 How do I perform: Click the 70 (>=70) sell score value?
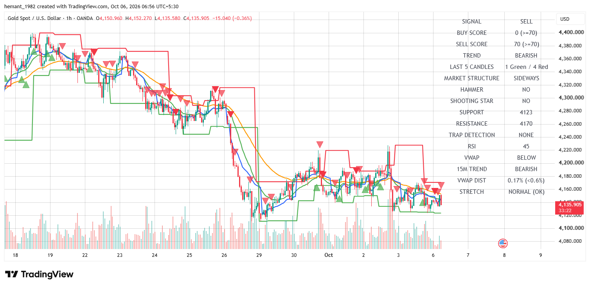pyautogui.click(x=526, y=44)
